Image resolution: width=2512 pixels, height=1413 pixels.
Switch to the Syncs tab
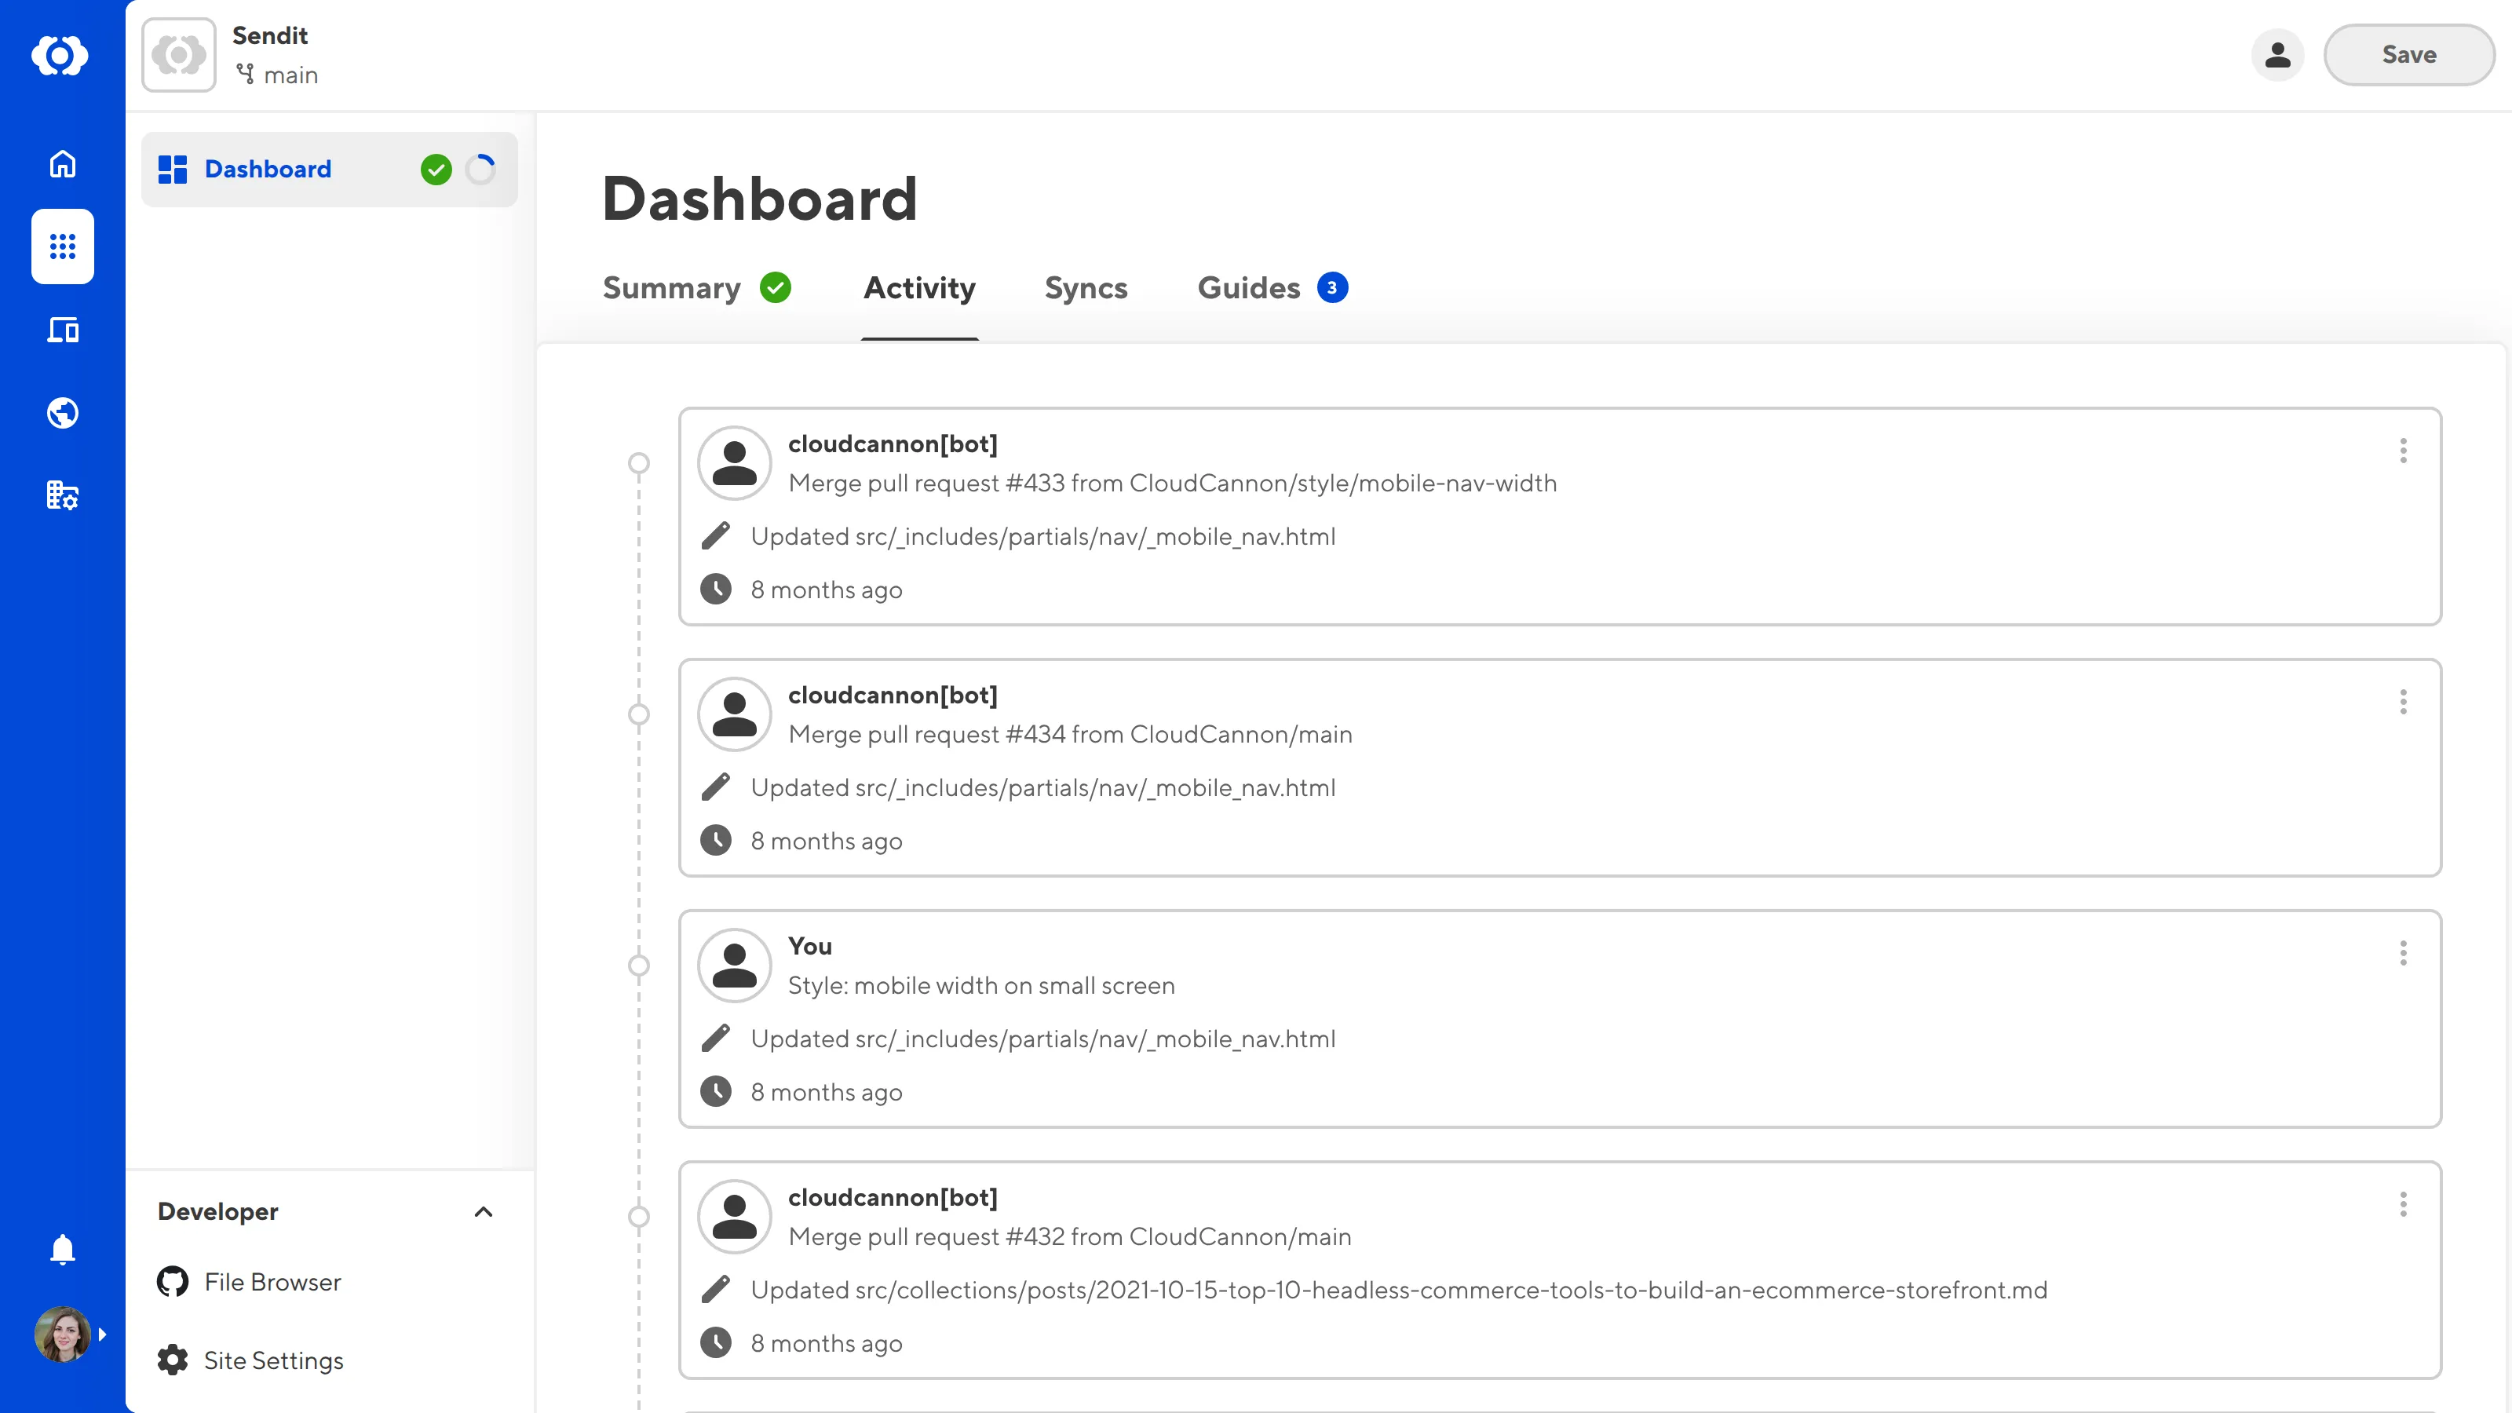[1086, 287]
